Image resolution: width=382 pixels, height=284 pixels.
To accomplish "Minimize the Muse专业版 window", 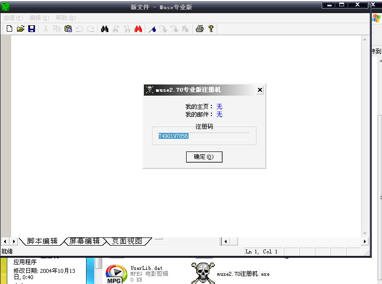I will click(x=330, y=5).
